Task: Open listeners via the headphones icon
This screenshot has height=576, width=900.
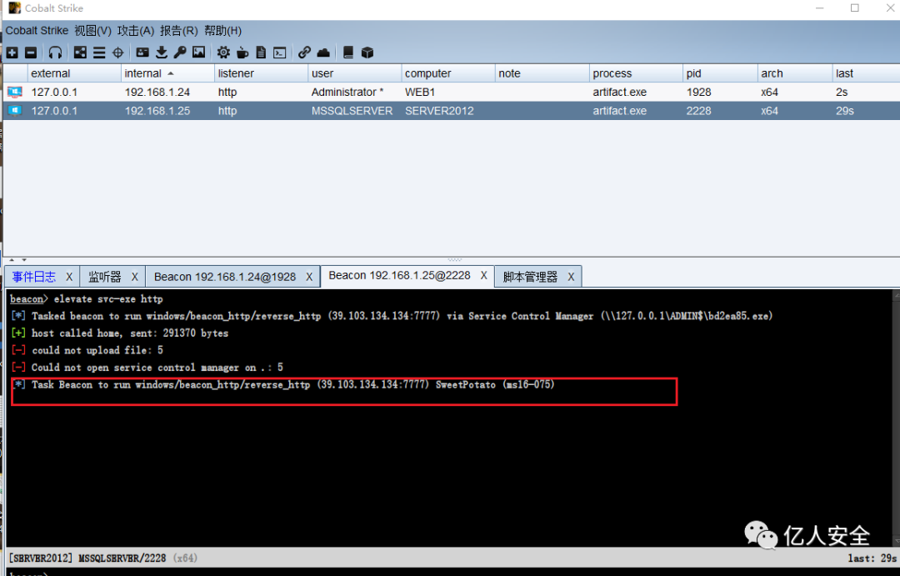Action: [55, 53]
